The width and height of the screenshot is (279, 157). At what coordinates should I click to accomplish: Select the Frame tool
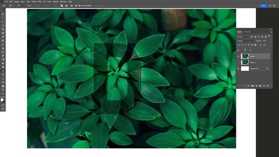tap(3, 33)
